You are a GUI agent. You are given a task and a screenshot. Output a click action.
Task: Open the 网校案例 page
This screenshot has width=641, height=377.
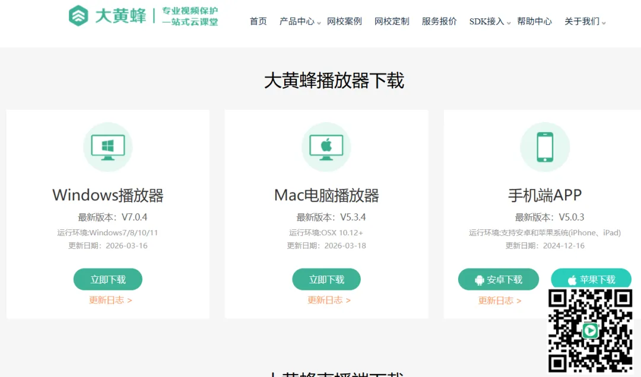pos(344,21)
